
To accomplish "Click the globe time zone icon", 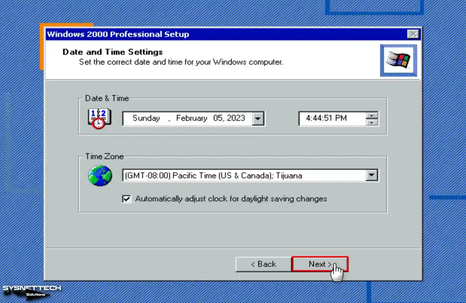I will click(x=100, y=176).
